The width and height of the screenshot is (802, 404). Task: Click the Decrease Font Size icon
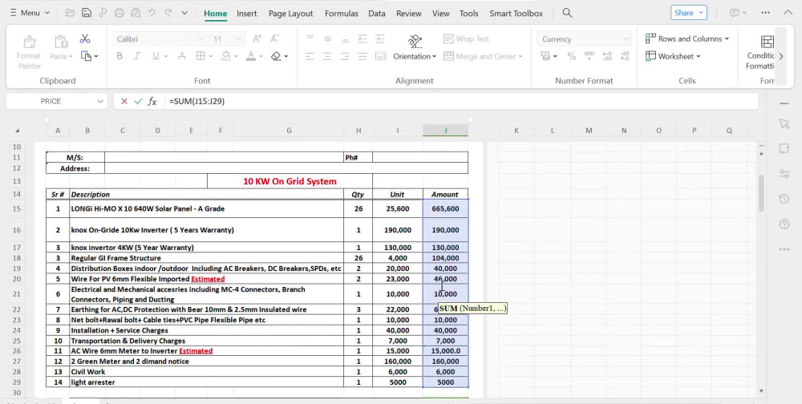(x=274, y=38)
